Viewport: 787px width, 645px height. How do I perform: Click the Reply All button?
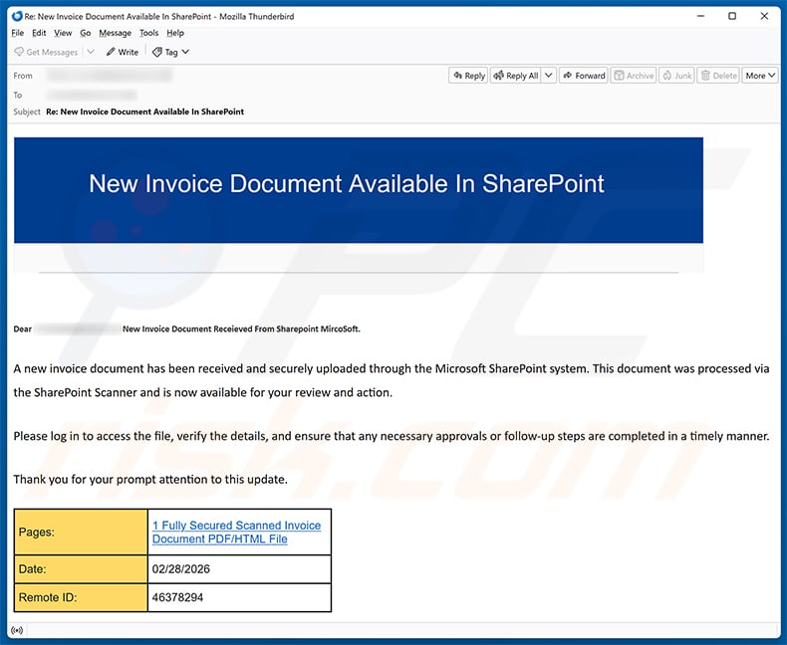click(x=515, y=76)
